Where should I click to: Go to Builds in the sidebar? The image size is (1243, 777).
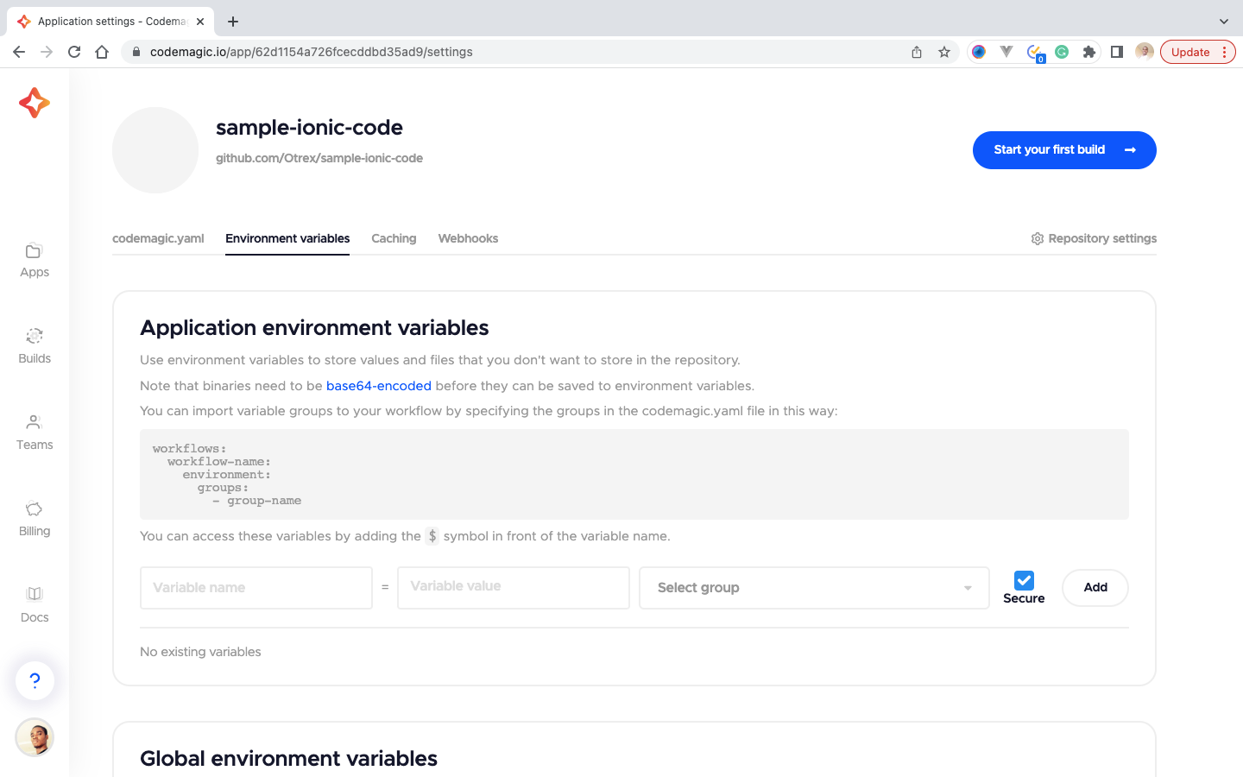pyautogui.click(x=35, y=347)
